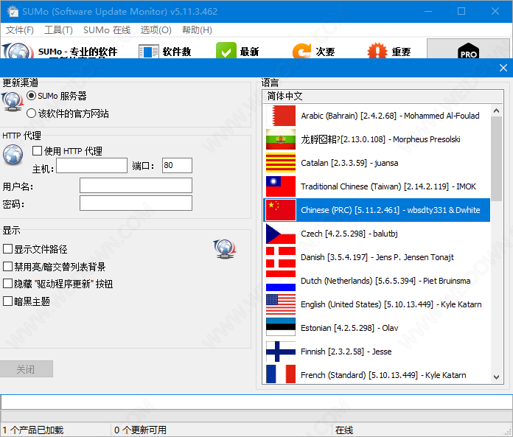The image size is (513, 437).
Task: Select the SUMo 服务器 radio button
Action: click(31, 96)
